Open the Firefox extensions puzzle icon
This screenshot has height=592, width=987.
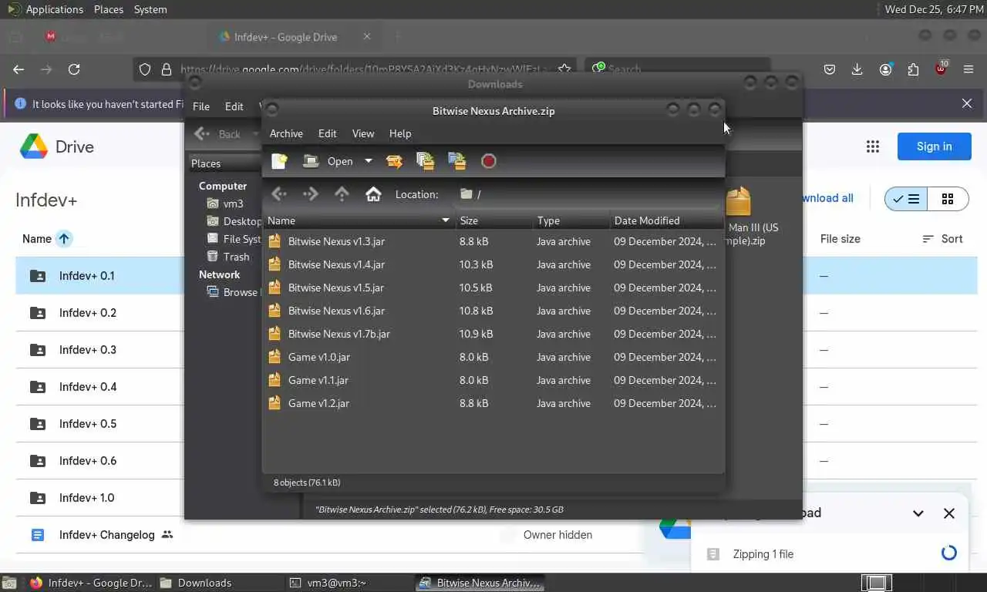[x=913, y=69]
